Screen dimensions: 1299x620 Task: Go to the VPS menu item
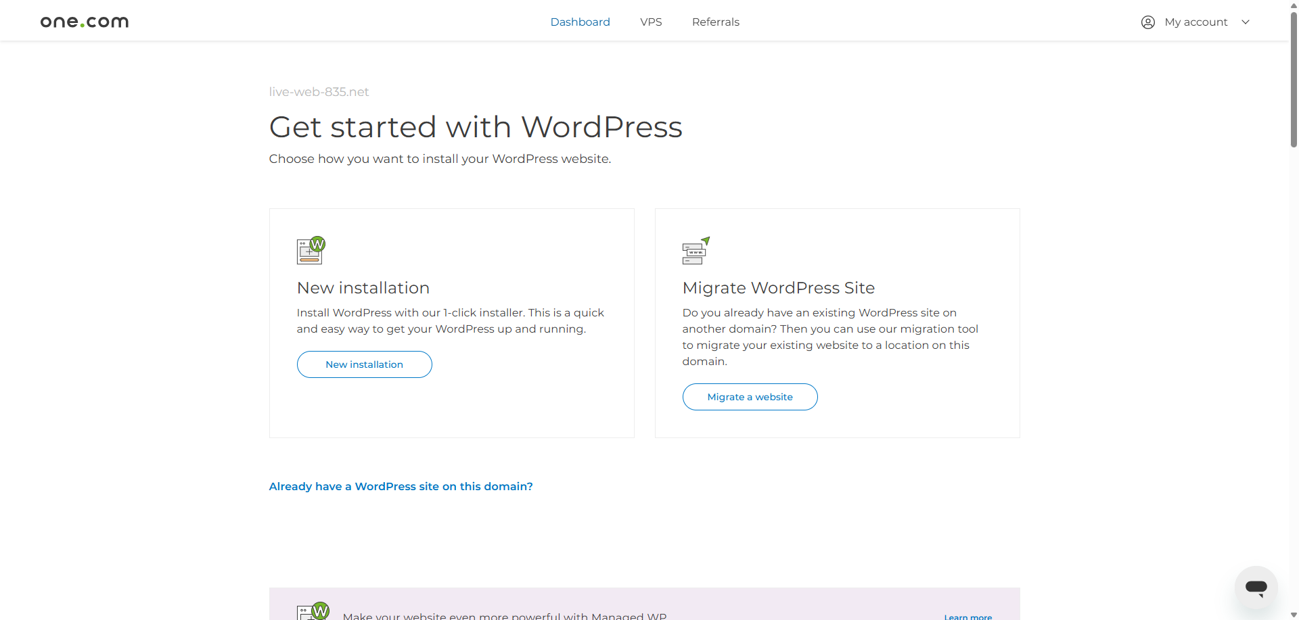[x=651, y=22]
